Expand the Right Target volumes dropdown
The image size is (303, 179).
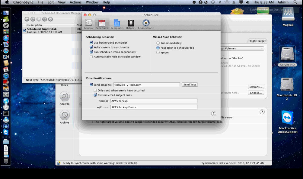[x=241, y=48]
